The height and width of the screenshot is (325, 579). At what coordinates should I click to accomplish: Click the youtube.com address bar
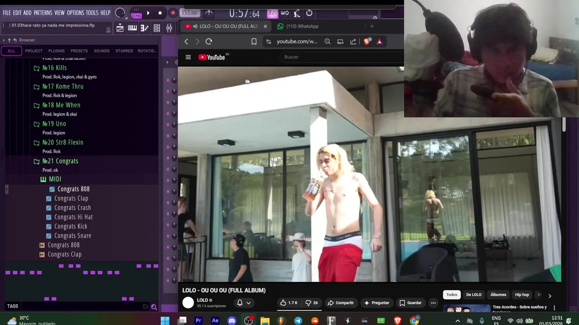(297, 42)
